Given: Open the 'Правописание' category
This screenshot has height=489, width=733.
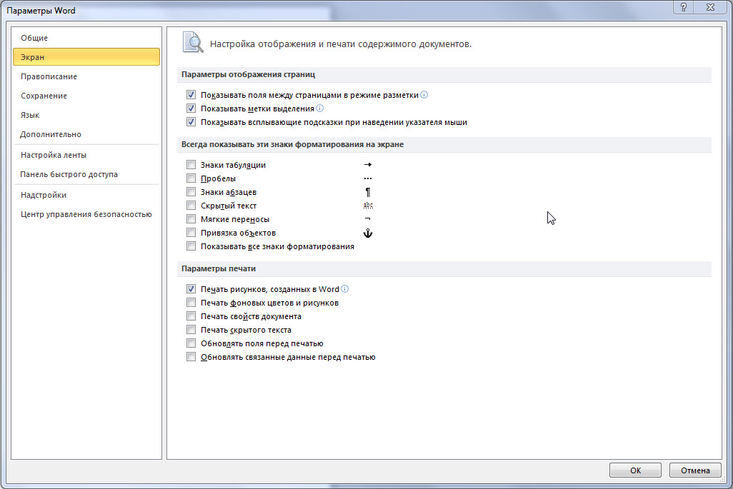Looking at the screenshot, I should tap(86, 76).
